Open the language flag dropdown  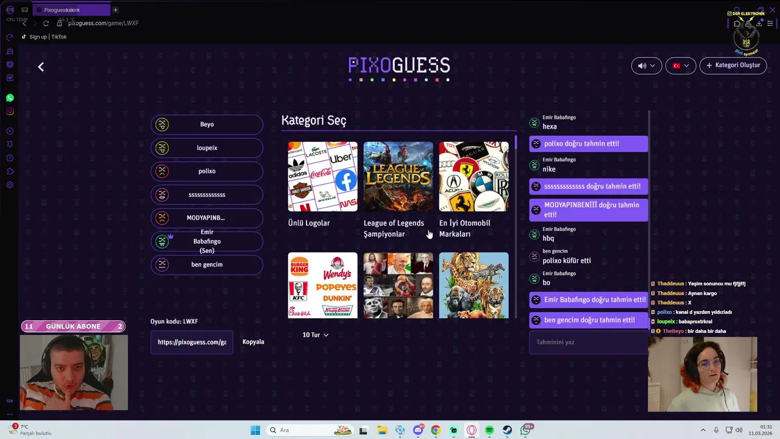pos(681,65)
